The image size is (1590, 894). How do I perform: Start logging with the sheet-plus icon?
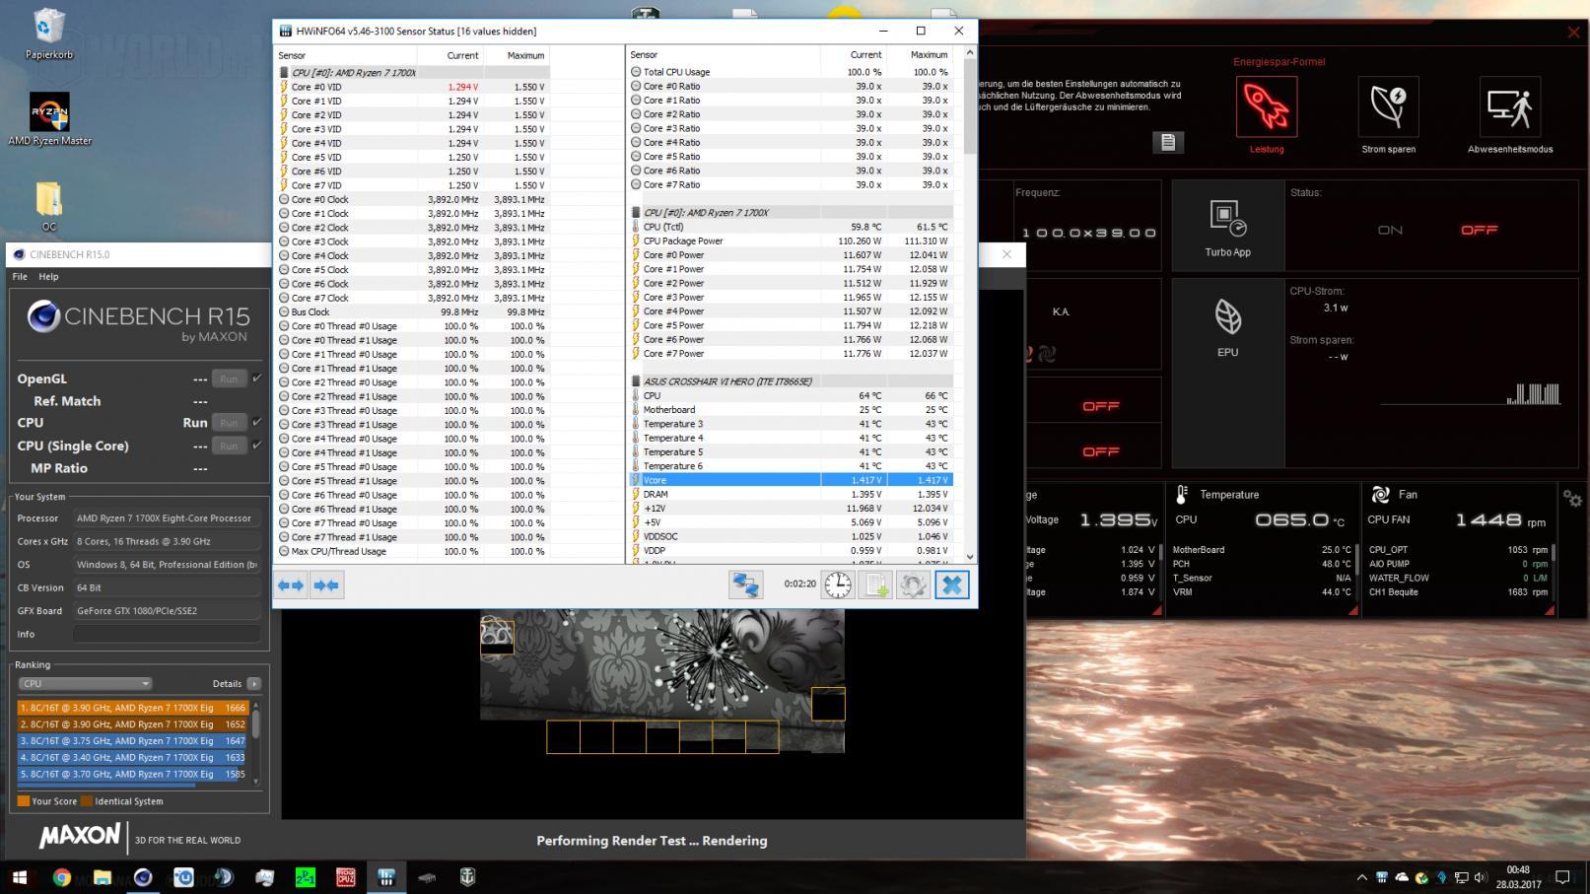pyautogui.click(x=876, y=585)
